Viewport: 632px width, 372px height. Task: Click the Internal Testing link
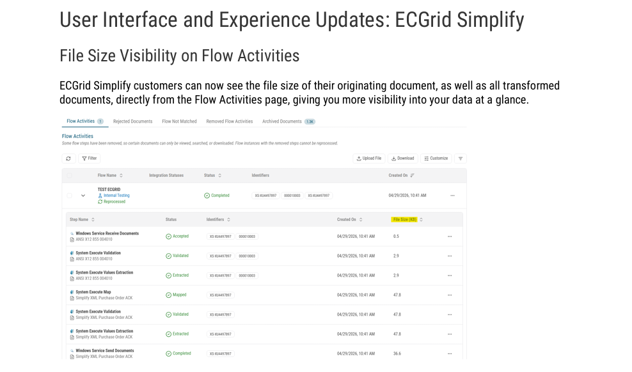click(x=116, y=196)
